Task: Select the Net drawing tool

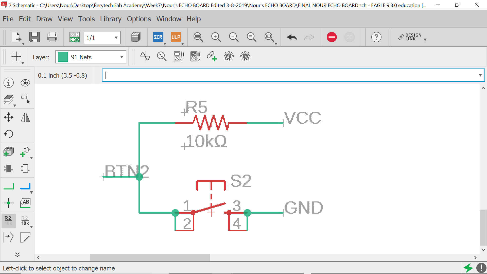Action: coord(9,186)
